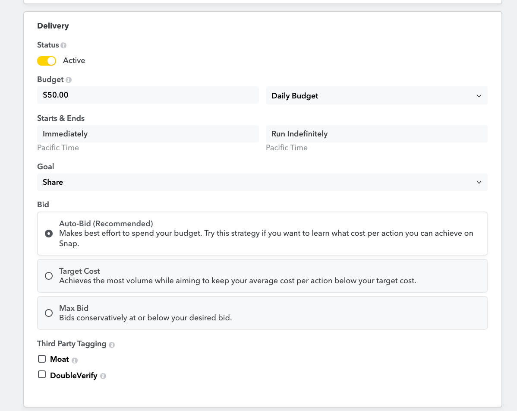Click the Immediately start date field
Image resolution: width=517 pixels, height=411 pixels.
pyautogui.click(x=148, y=134)
